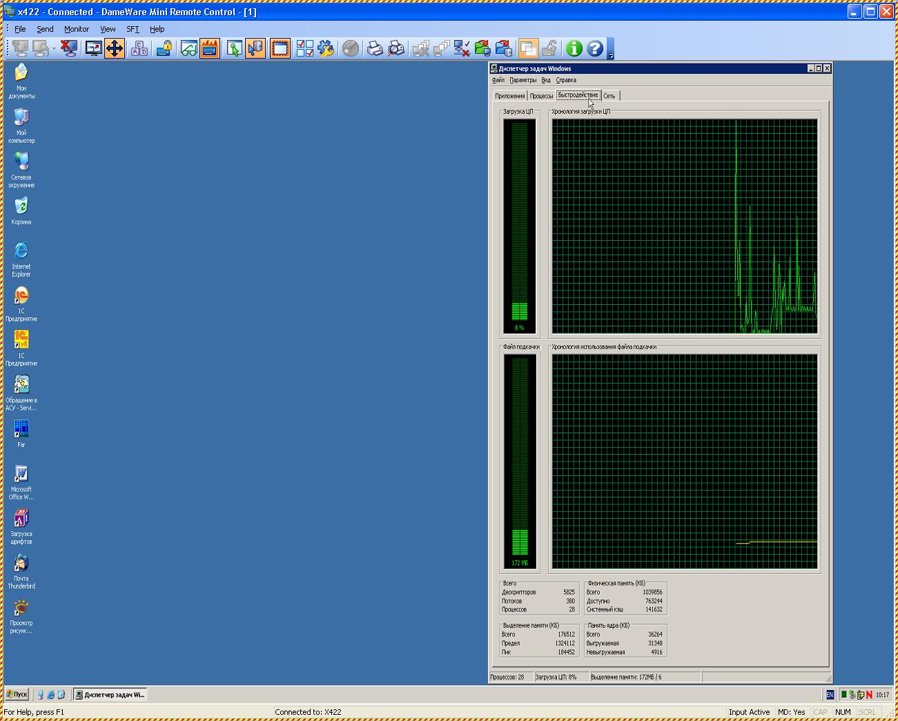Open the Параметры menu in Task Manager

pos(523,80)
